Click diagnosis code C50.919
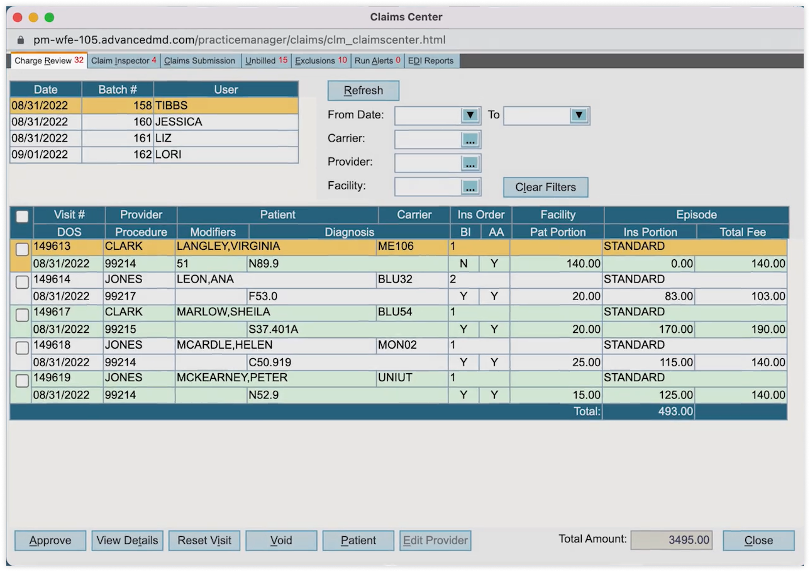 tap(270, 362)
